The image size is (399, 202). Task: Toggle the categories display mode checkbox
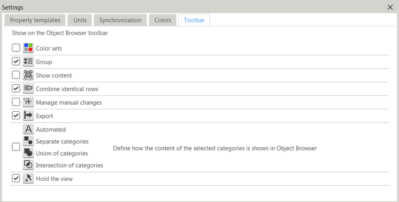16,147
